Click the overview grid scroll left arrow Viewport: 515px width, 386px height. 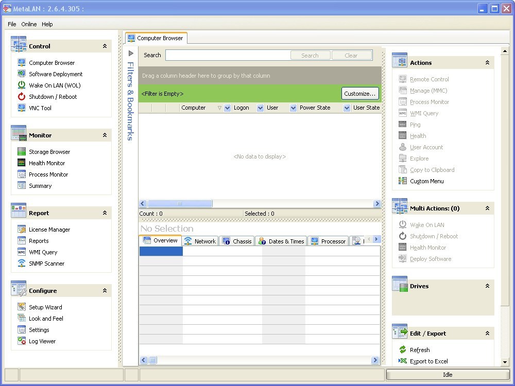pyautogui.click(x=144, y=360)
